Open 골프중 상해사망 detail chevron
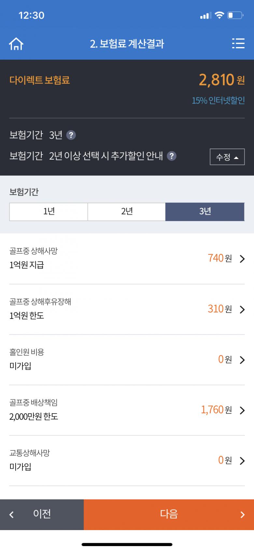The height and width of the screenshot is (551, 254). (x=242, y=259)
